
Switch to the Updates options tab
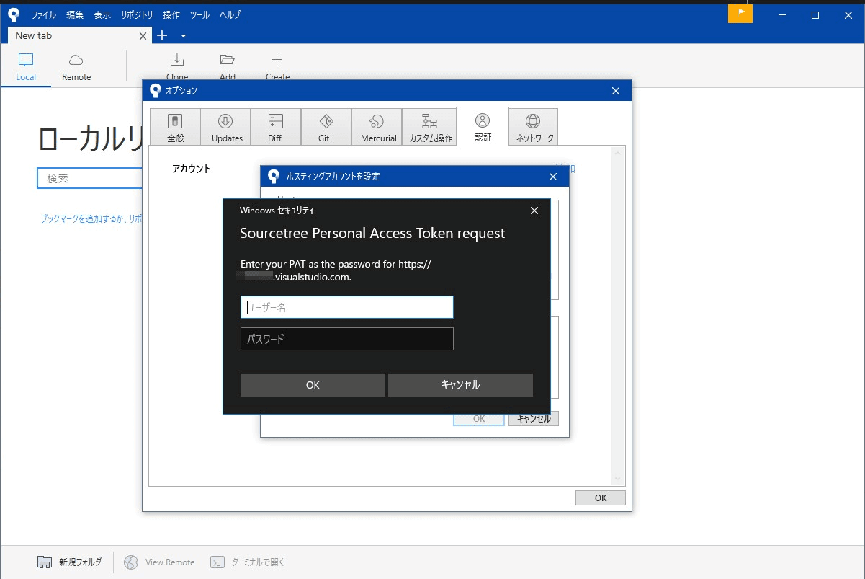[226, 128]
